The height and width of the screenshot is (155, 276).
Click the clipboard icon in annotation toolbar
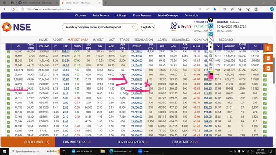210,68
